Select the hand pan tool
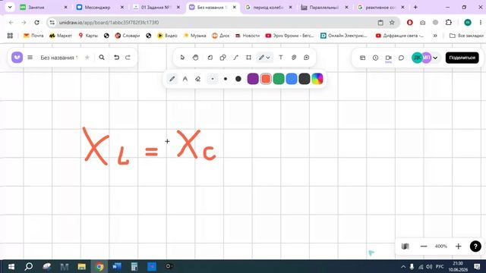486x273 pixels. (195, 58)
